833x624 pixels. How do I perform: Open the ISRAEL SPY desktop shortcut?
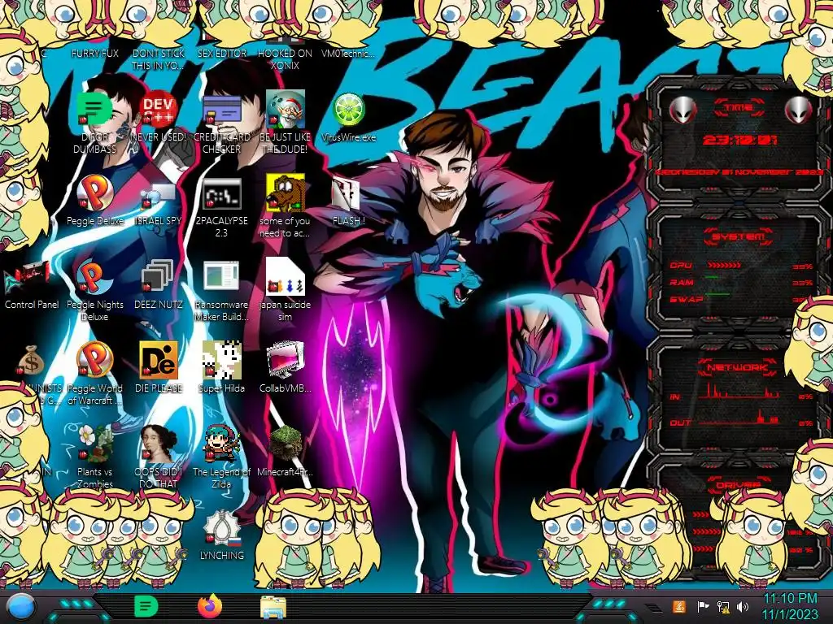(159, 193)
